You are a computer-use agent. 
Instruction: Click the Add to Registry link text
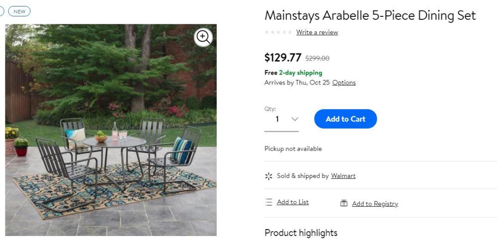tap(375, 204)
